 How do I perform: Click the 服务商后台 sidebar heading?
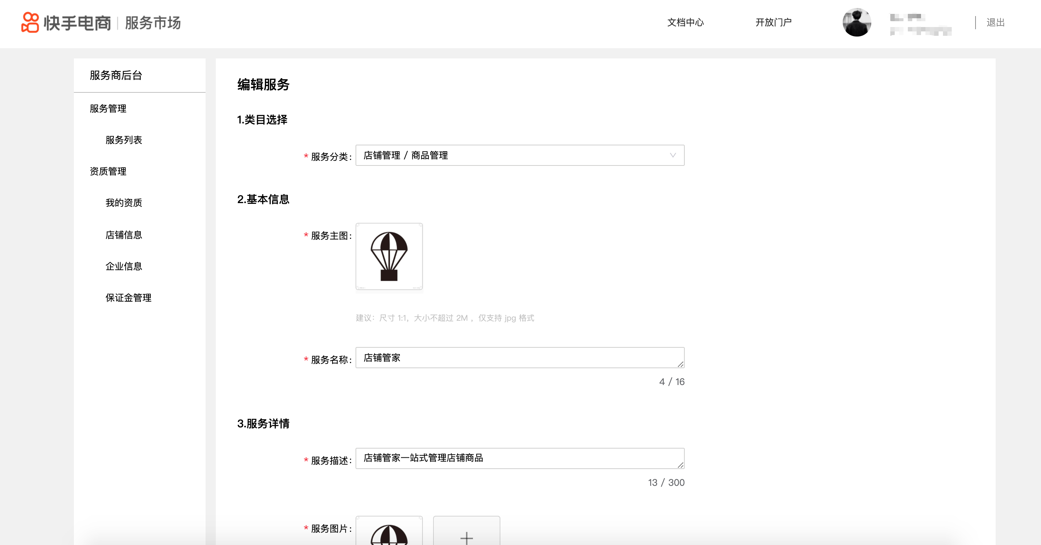116,76
